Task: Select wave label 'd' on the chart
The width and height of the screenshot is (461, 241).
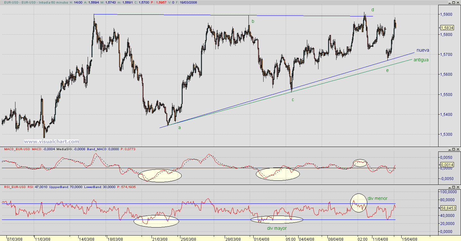Action: 373,10
